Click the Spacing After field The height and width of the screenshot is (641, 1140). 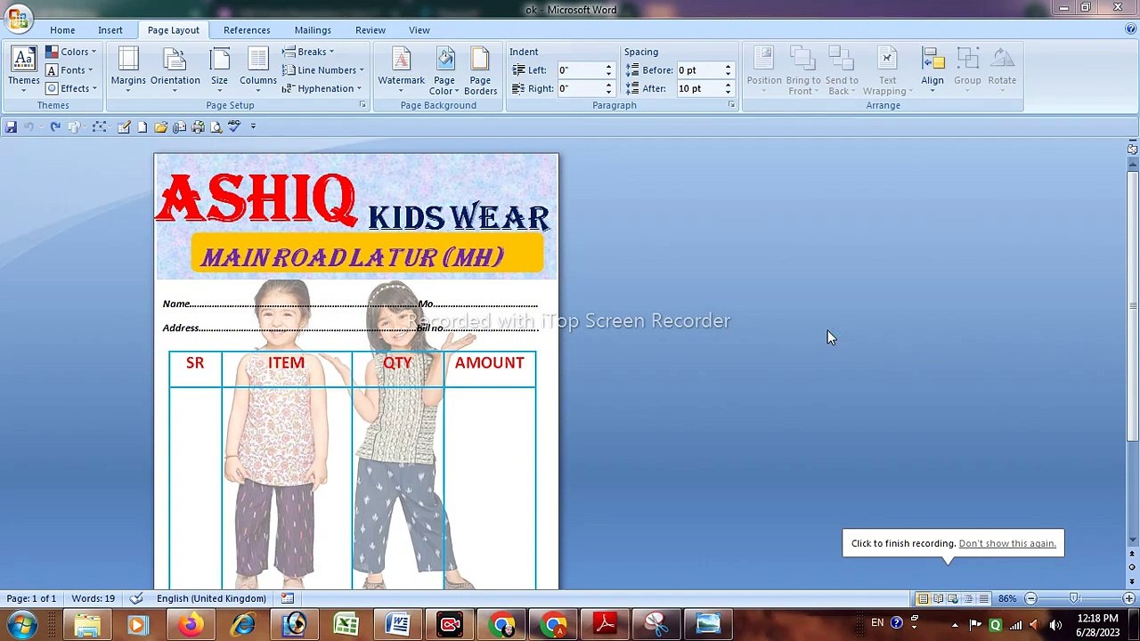click(698, 88)
